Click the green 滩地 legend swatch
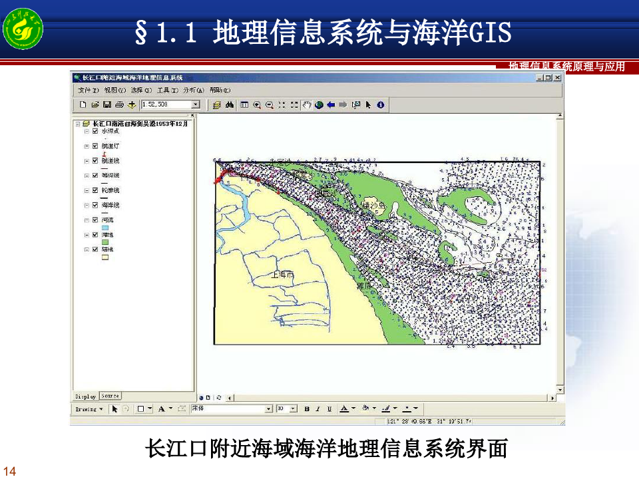The width and height of the screenshot is (639, 479). click(105, 242)
